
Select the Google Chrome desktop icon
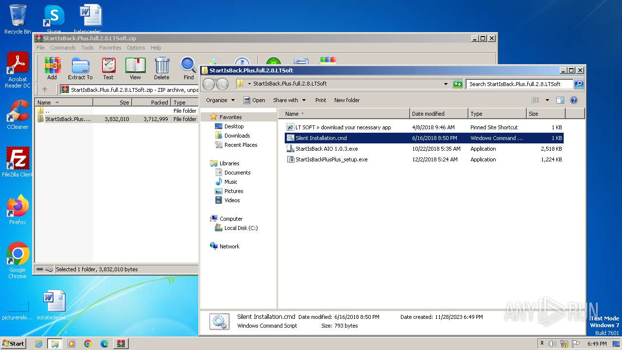point(17,261)
